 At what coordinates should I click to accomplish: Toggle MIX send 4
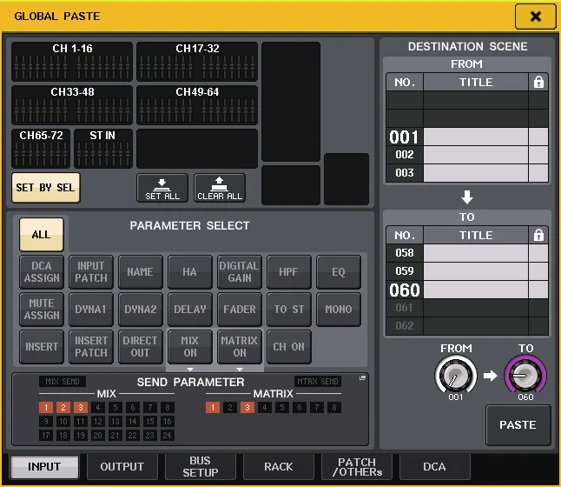pyautogui.click(x=97, y=408)
